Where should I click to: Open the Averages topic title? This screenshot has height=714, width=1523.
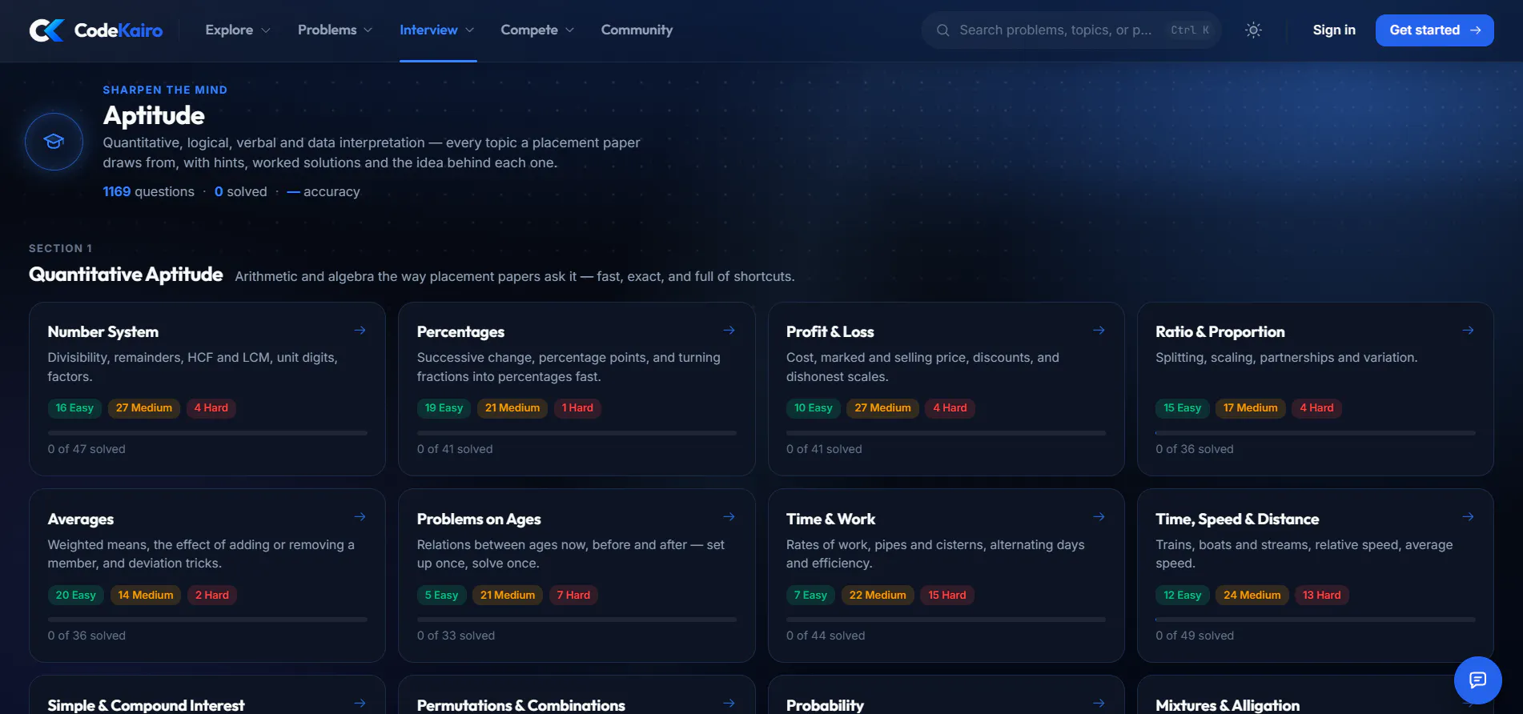click(x=81, y=519)
